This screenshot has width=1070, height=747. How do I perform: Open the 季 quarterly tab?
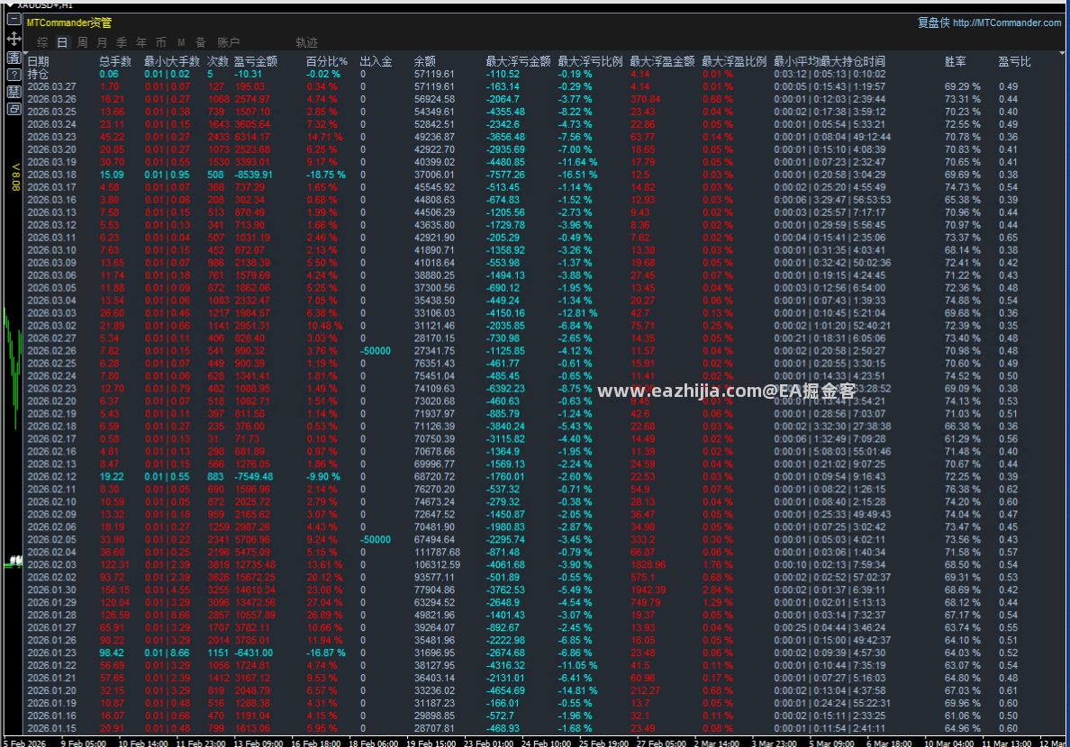[x=122, y=42]
